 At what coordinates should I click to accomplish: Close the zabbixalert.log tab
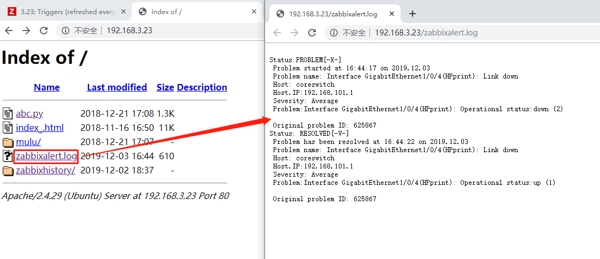[x=391, y=14]
